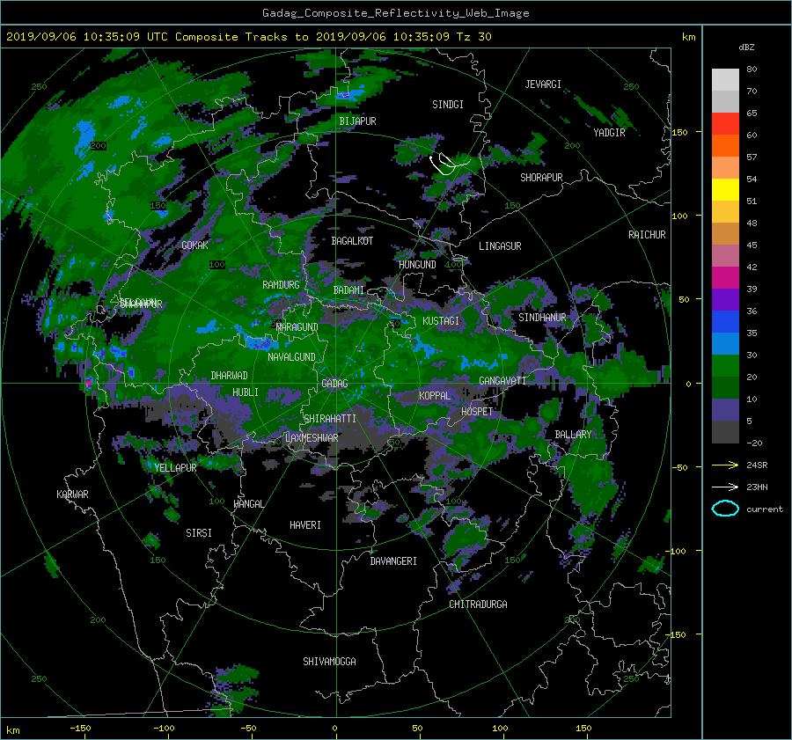Screen dimensions: 792x740
Task: Click the HAVERI city label
Action: 305,525
